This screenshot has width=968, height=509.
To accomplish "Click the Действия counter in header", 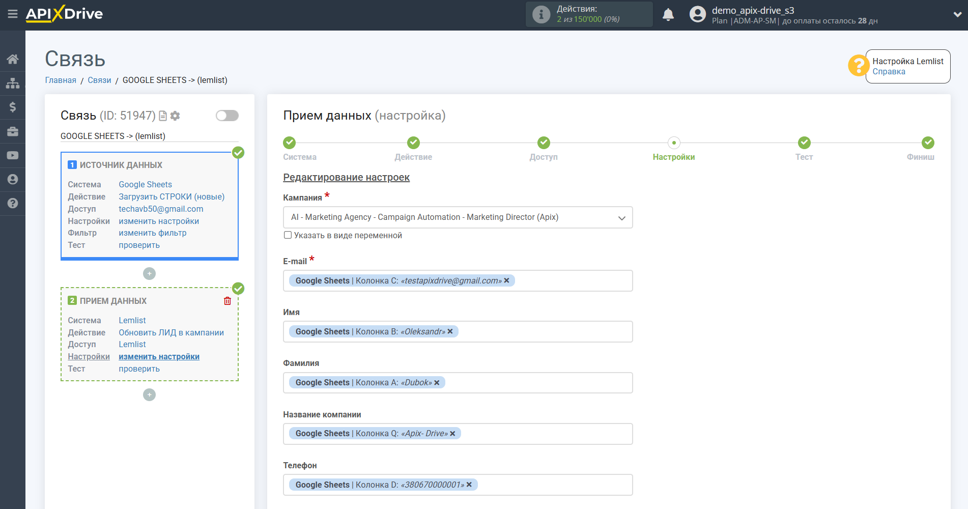I will pos(589,14).
